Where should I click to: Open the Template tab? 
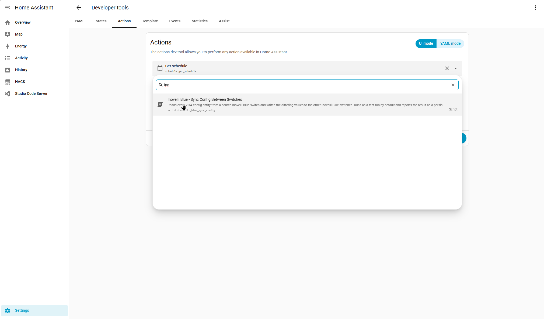[x=150, y=21]
